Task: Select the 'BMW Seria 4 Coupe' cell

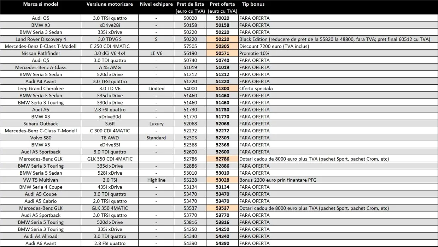Action: (41, 187)
